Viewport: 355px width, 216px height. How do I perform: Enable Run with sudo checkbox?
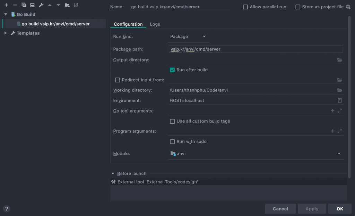pyautogui.click(x=172, y=142)
